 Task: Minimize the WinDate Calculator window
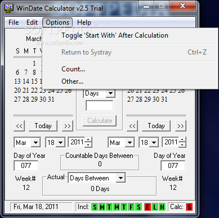coord(146,6)
